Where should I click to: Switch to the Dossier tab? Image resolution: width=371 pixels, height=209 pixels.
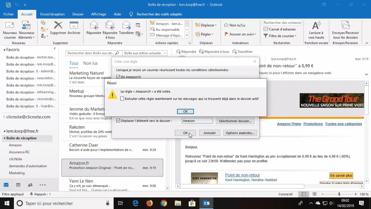[78, 14]
